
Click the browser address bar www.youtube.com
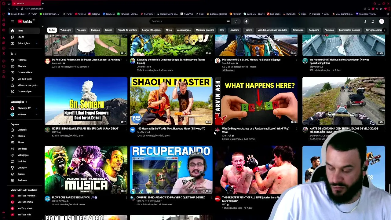tap(34, 9)
